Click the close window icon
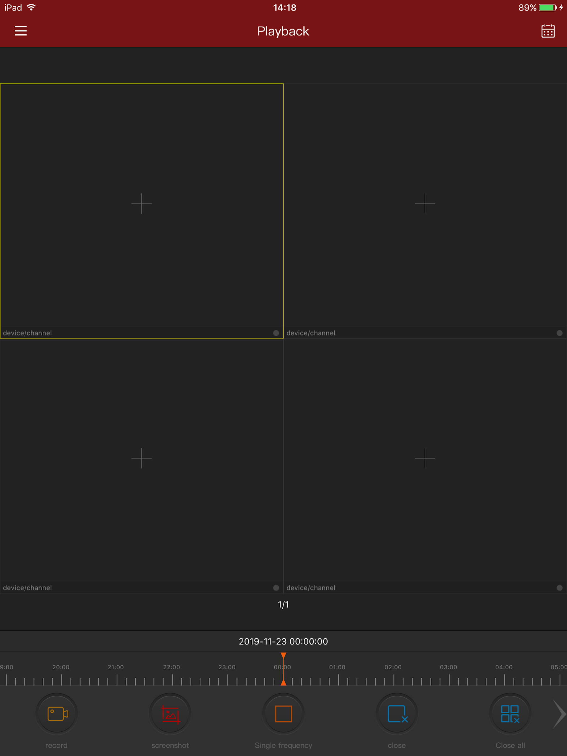Image resolution: width=567 pixels, height=756 pixels. [x=397, y=714]
